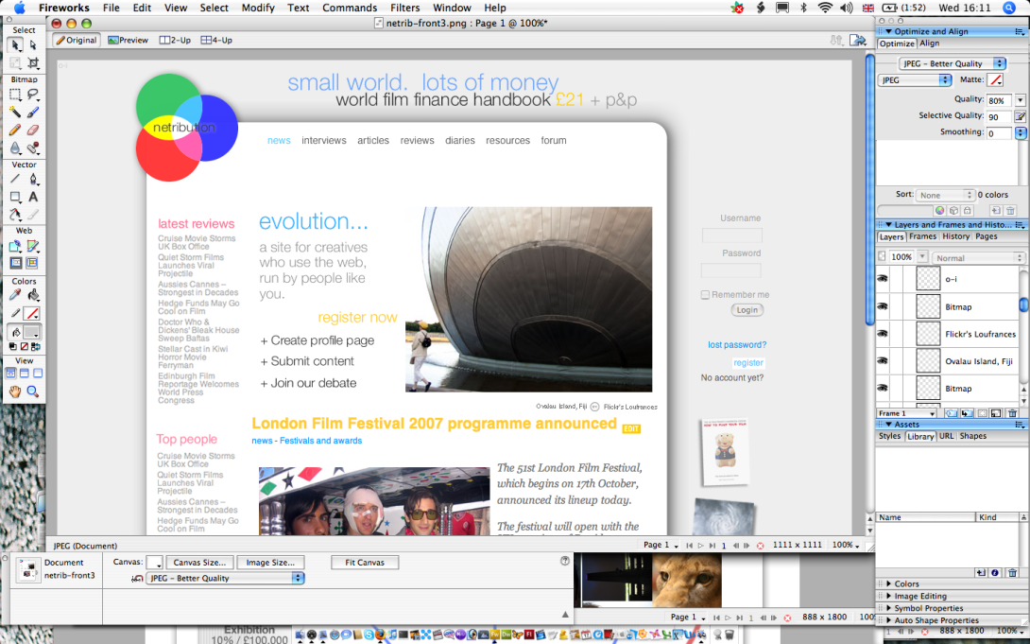
Task: Open the Normal blend mode dropdown
Action: (x=973, y=256)
